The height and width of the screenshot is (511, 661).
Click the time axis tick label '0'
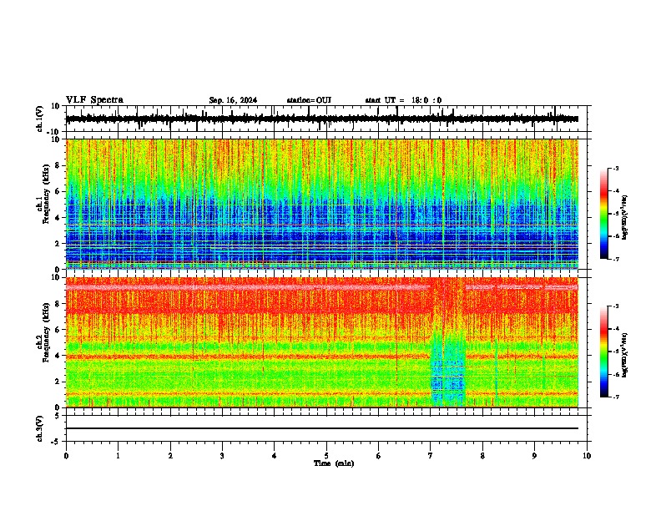point(66,456)
